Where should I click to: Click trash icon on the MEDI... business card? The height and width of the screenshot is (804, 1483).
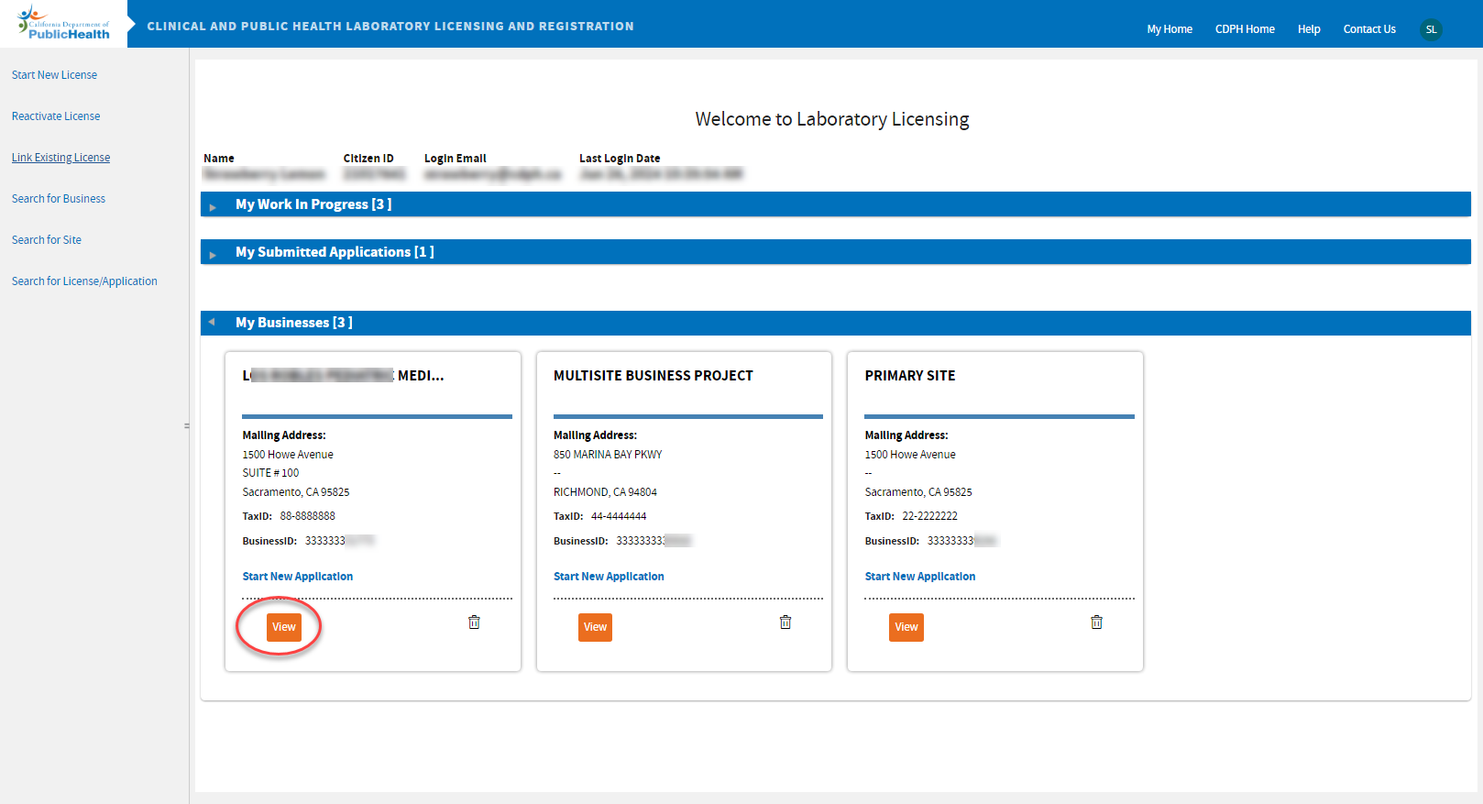(x=474, y=622)
